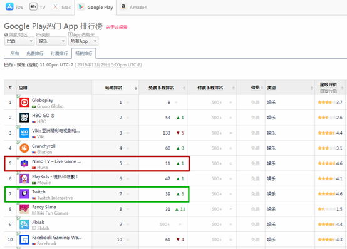
Task: Click the HBO GO 2.6 star rating
Action: tap(330, 118)
